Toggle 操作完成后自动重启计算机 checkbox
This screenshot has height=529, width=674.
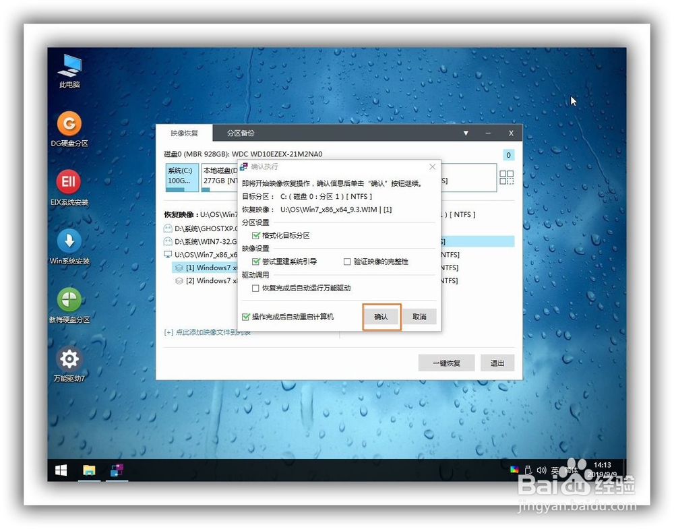(246, 317)
